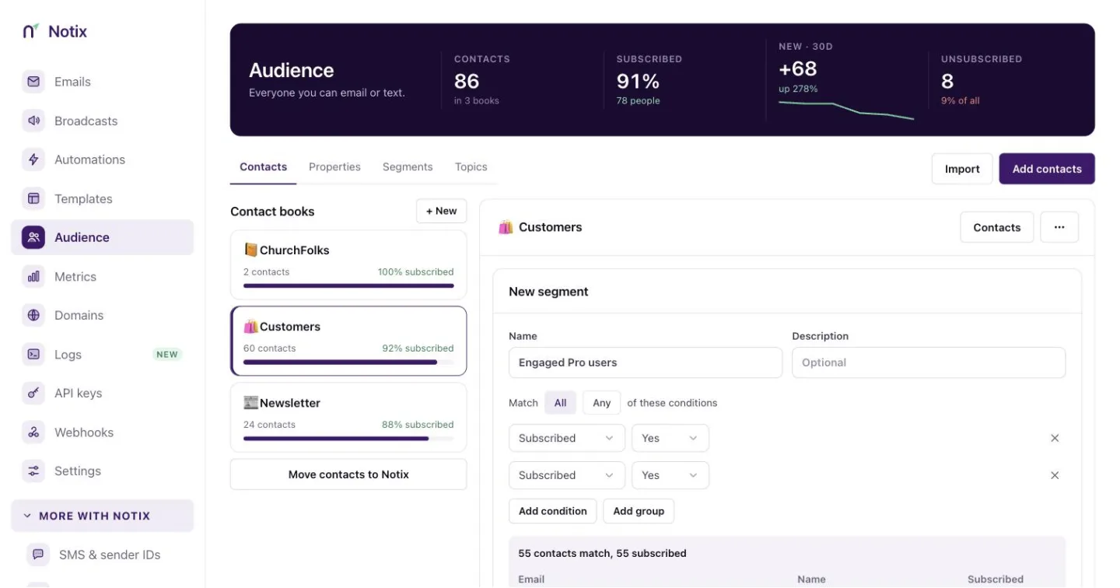Collapse the MORE WITH NOTIX section
The height and width of the screenshot is (588, 1120).
pyautogui.click(x=102, y=516)
